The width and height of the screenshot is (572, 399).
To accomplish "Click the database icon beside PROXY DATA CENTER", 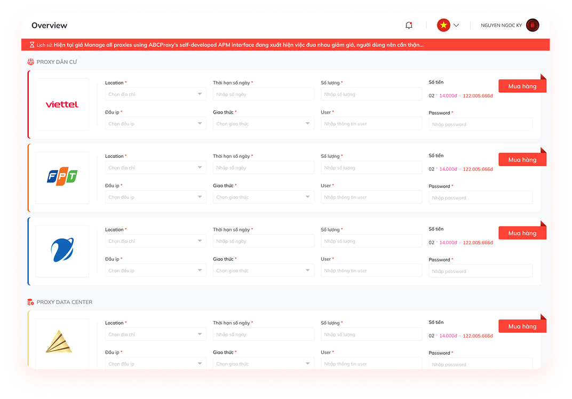I will pos(30,302).
